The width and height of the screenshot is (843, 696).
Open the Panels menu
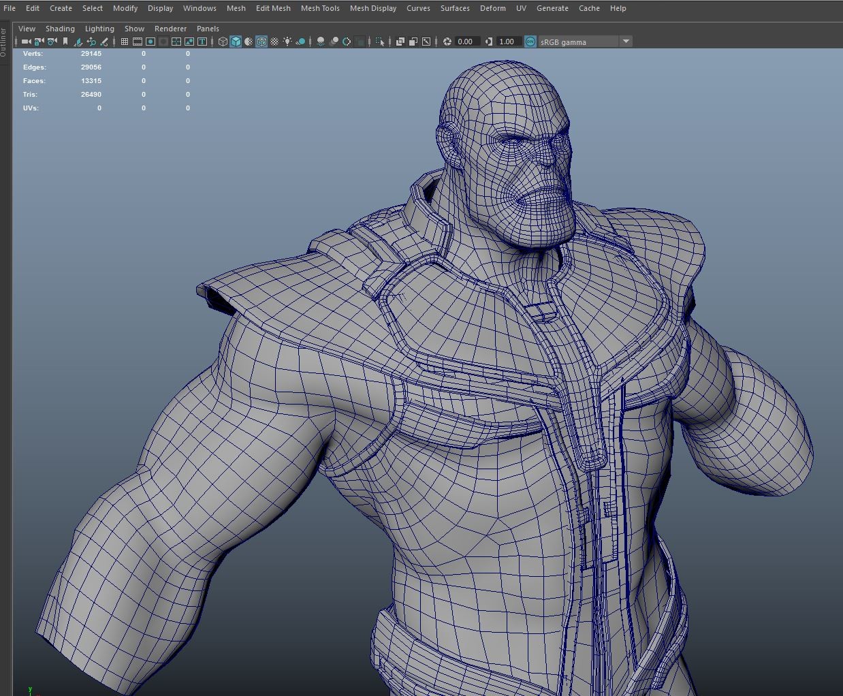click(208, 29)
